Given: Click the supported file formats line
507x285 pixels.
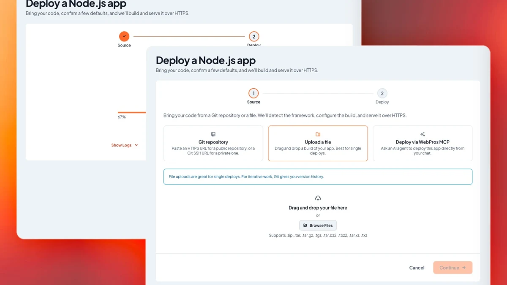Looking at the screenshot, I should [x=318, y=235].
